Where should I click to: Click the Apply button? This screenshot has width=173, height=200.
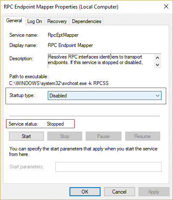tap(154, 192)
